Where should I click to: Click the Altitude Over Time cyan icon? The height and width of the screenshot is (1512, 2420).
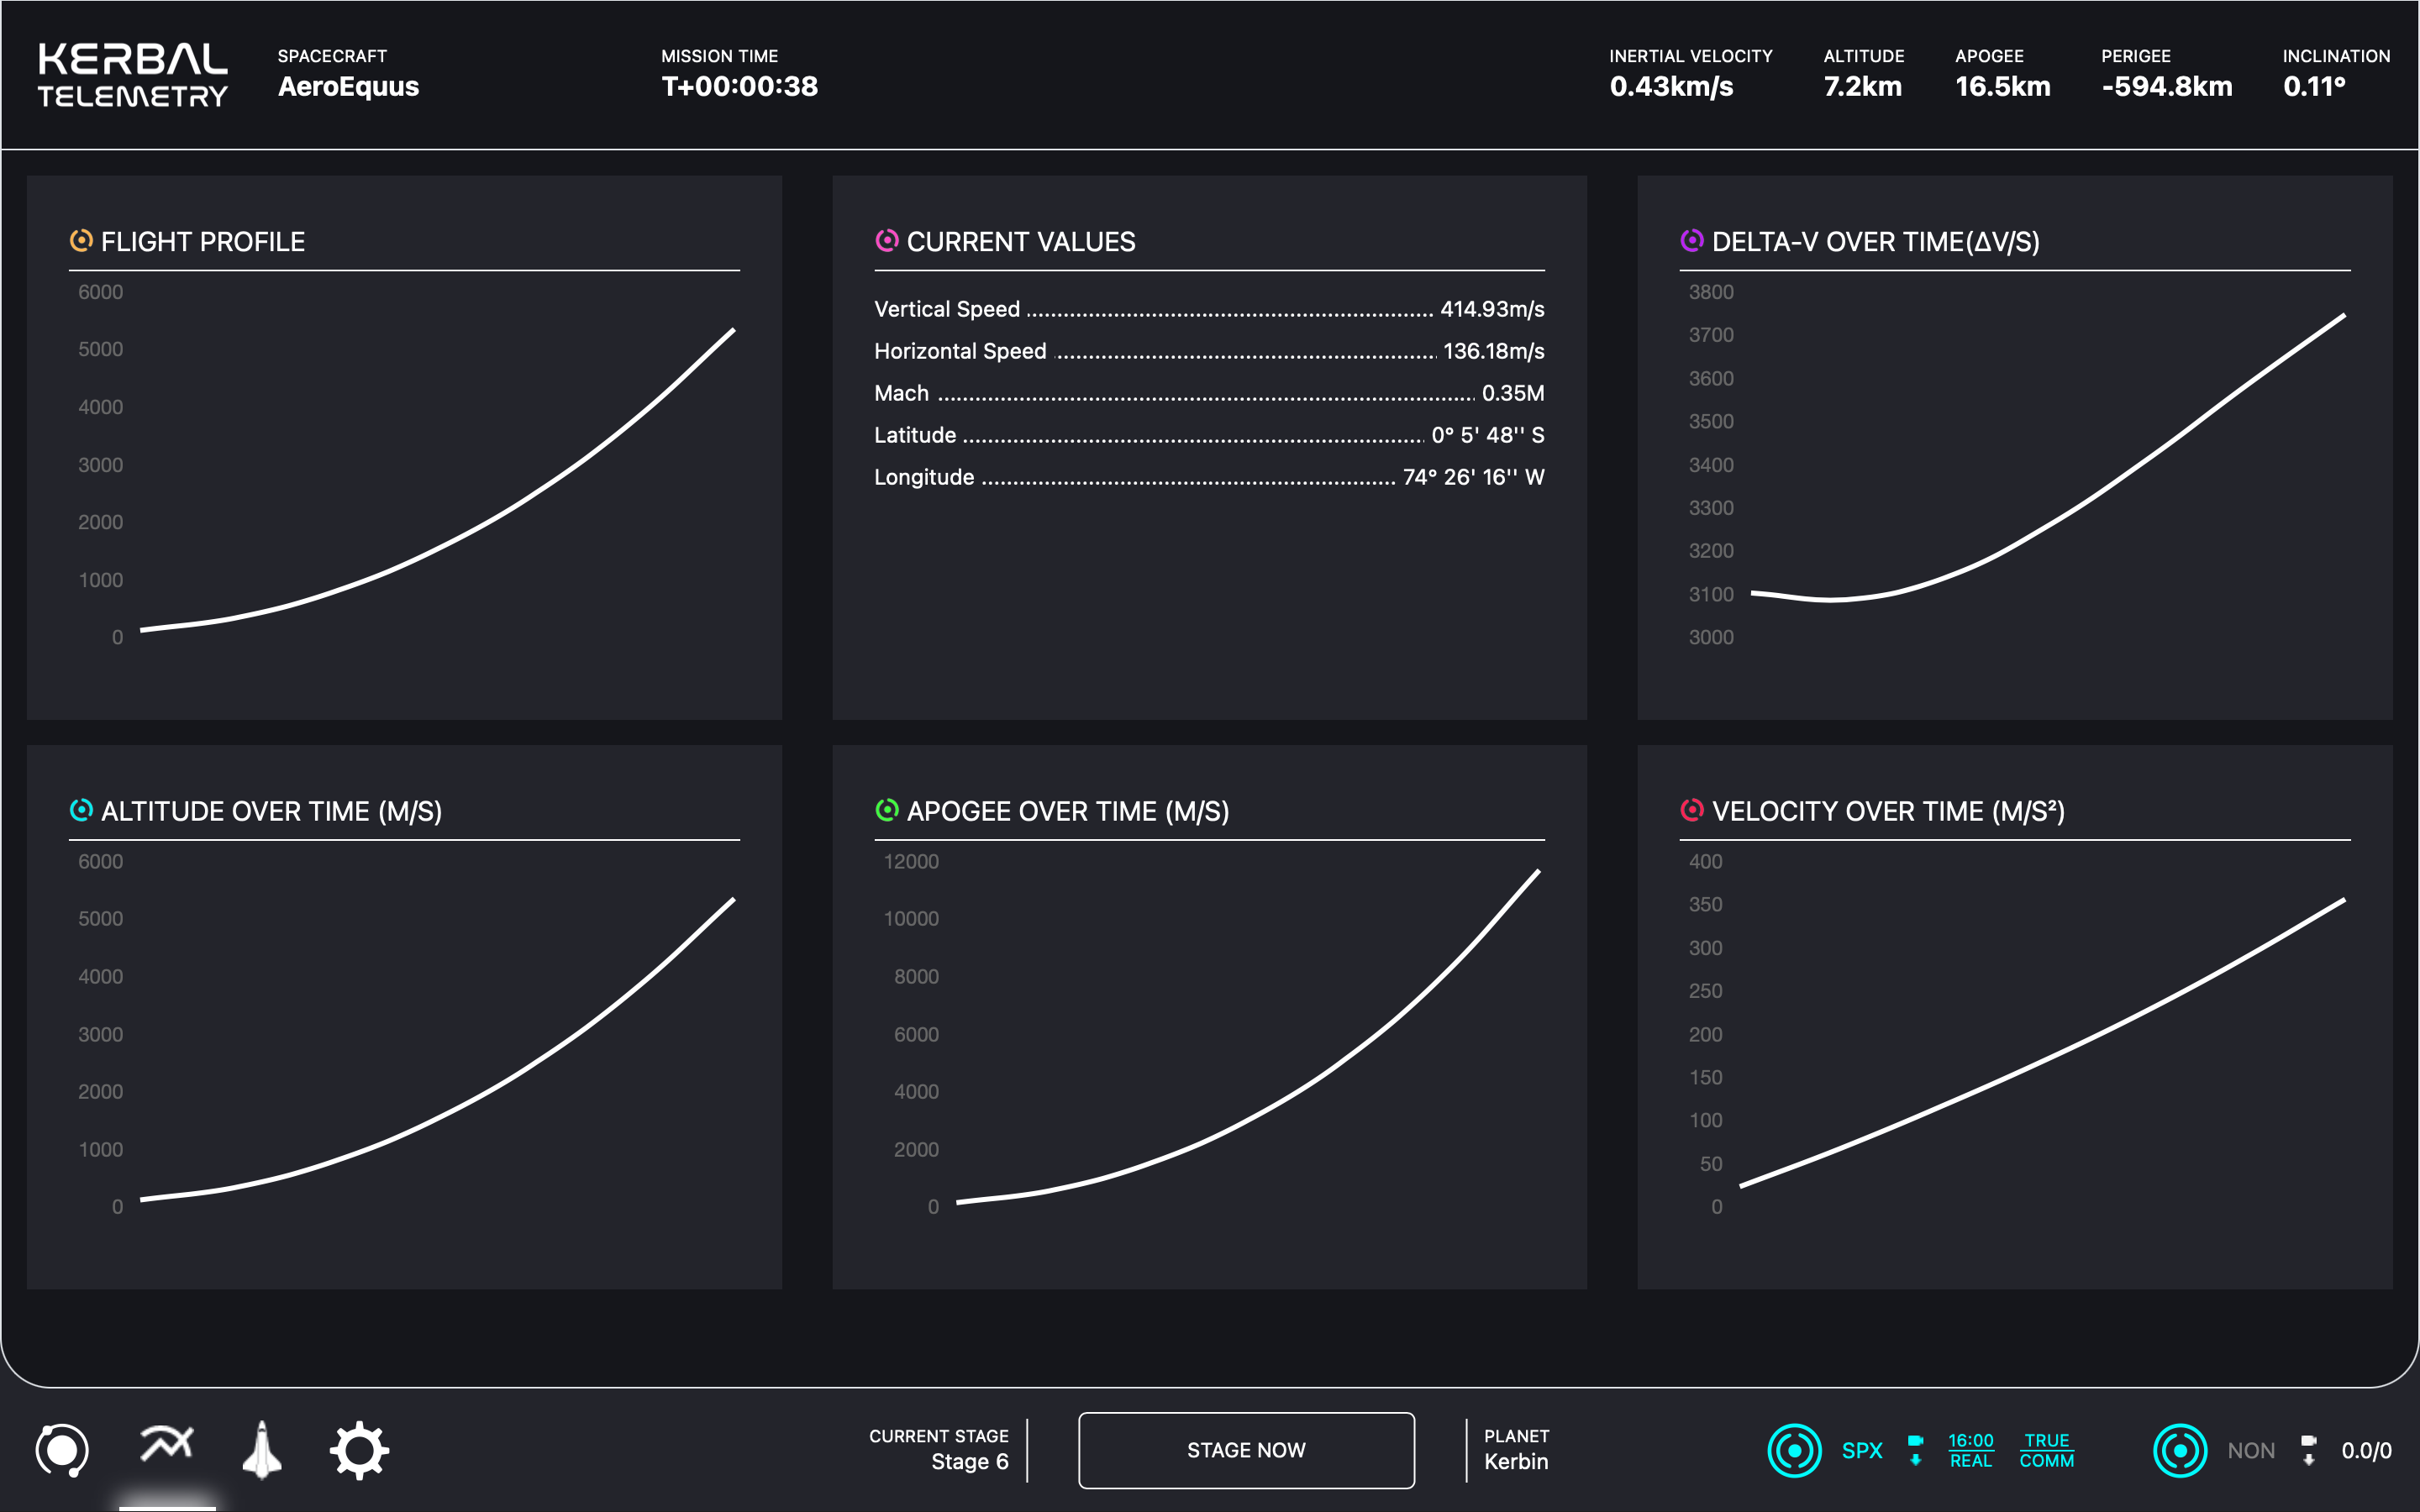coord(81,810)
